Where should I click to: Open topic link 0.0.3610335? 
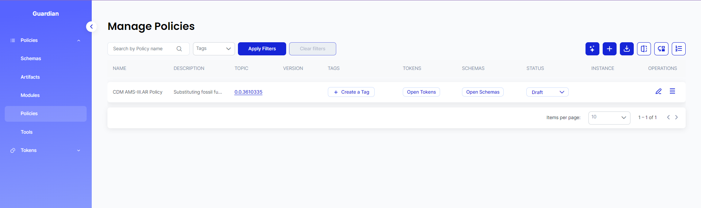click(x=248, y=92)
